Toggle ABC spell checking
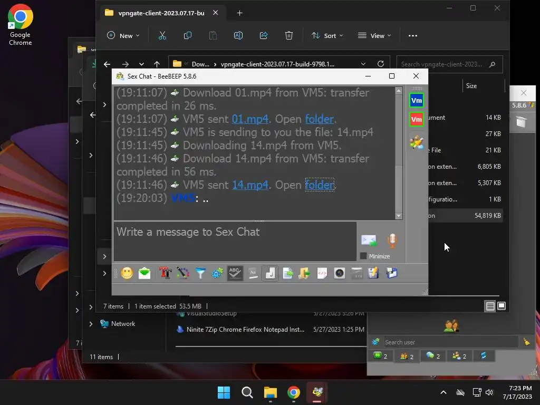Image resolution: width=540 pixels, height=405 pixels. (235, 274)
